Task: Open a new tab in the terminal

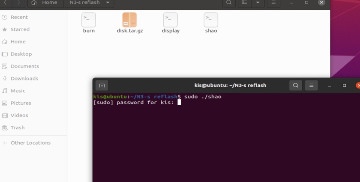Action: [x=102, y=85]
